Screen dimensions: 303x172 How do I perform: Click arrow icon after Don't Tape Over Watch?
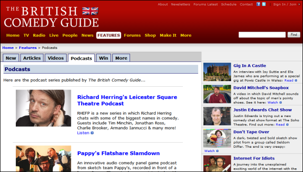click(x=217, y=151)
